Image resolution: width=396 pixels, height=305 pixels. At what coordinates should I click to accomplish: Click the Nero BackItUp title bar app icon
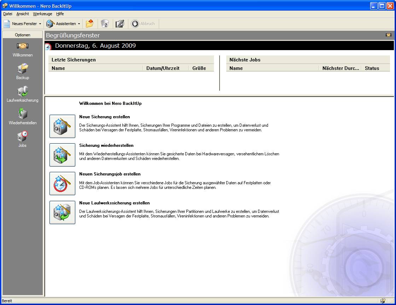5,6
